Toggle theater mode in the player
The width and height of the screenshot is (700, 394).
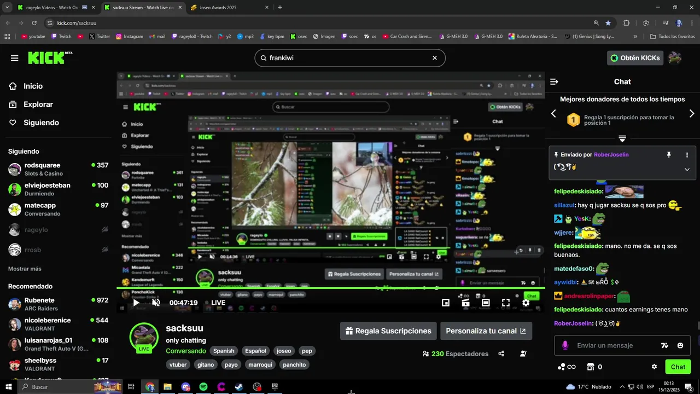tap(486, 303)
